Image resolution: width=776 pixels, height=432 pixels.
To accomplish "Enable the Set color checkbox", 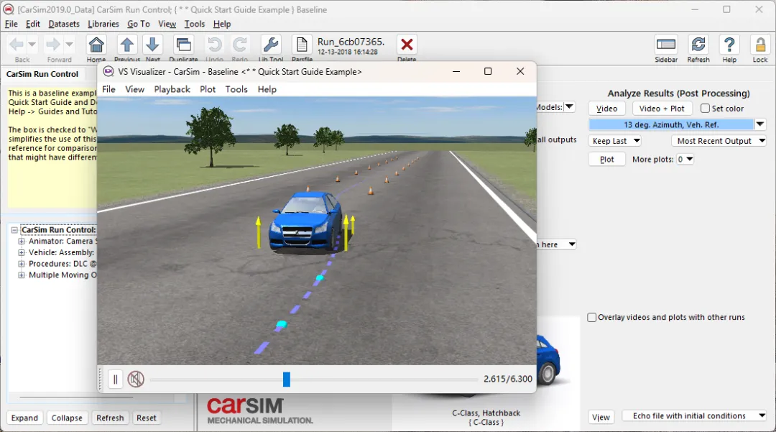I will 706,109.
